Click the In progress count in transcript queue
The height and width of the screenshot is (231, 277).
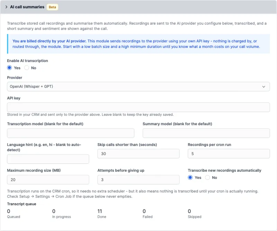point(54,211)
